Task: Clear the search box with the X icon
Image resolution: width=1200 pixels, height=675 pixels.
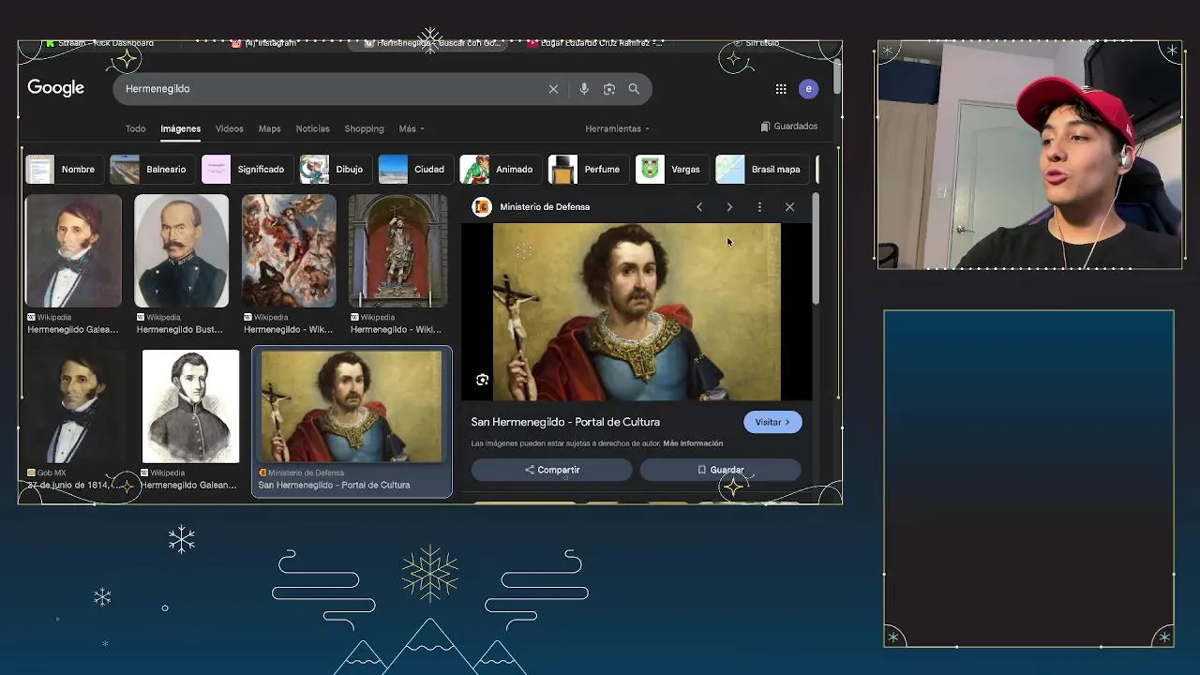Action: pos(553,89)
